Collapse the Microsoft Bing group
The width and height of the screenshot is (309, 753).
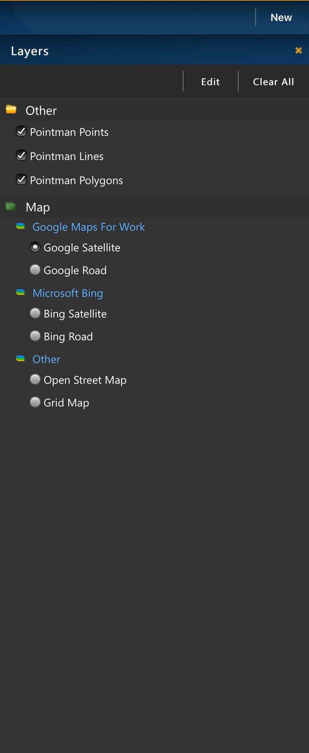(x=68, y=293)
